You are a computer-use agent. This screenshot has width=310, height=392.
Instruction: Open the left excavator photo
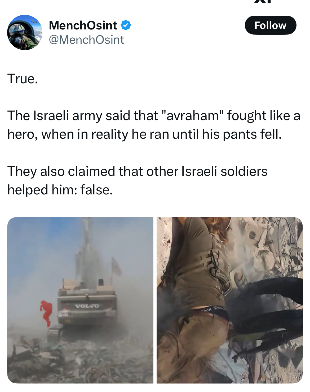point(80,300)
